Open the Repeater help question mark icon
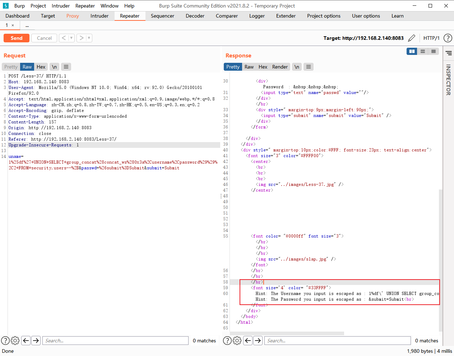454x356 pixels. pos(448,38)
